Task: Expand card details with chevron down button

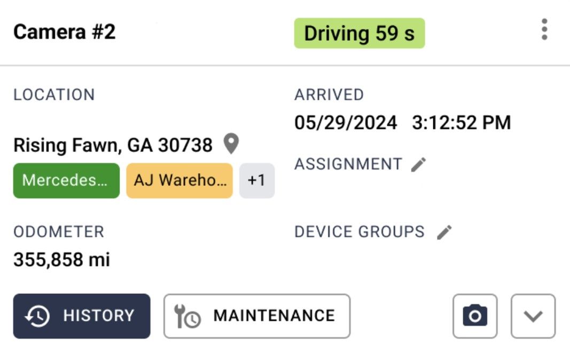Action: (533, 316)
